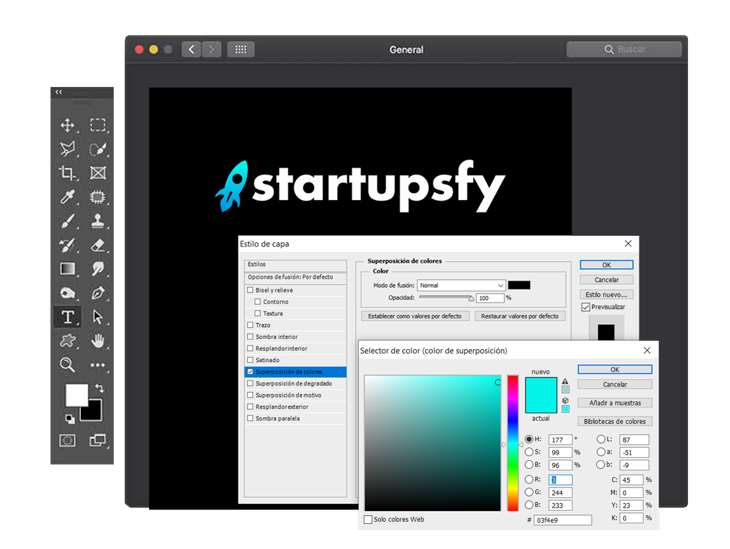Screen dimensions: 730x549
Task: Toggle the Previsualizar checkbox
Action: (x=586, y=307)
